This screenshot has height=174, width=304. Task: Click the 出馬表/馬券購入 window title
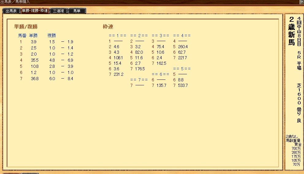click(15, 2)
